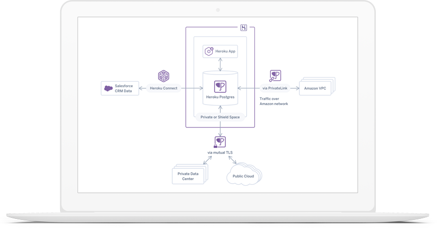
Task: Click the Heroku App hexagon icon
Action: 209,52
